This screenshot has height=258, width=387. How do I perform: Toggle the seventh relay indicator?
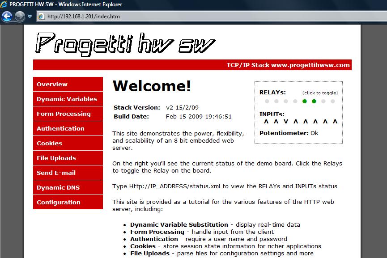(x=323, y=101)
